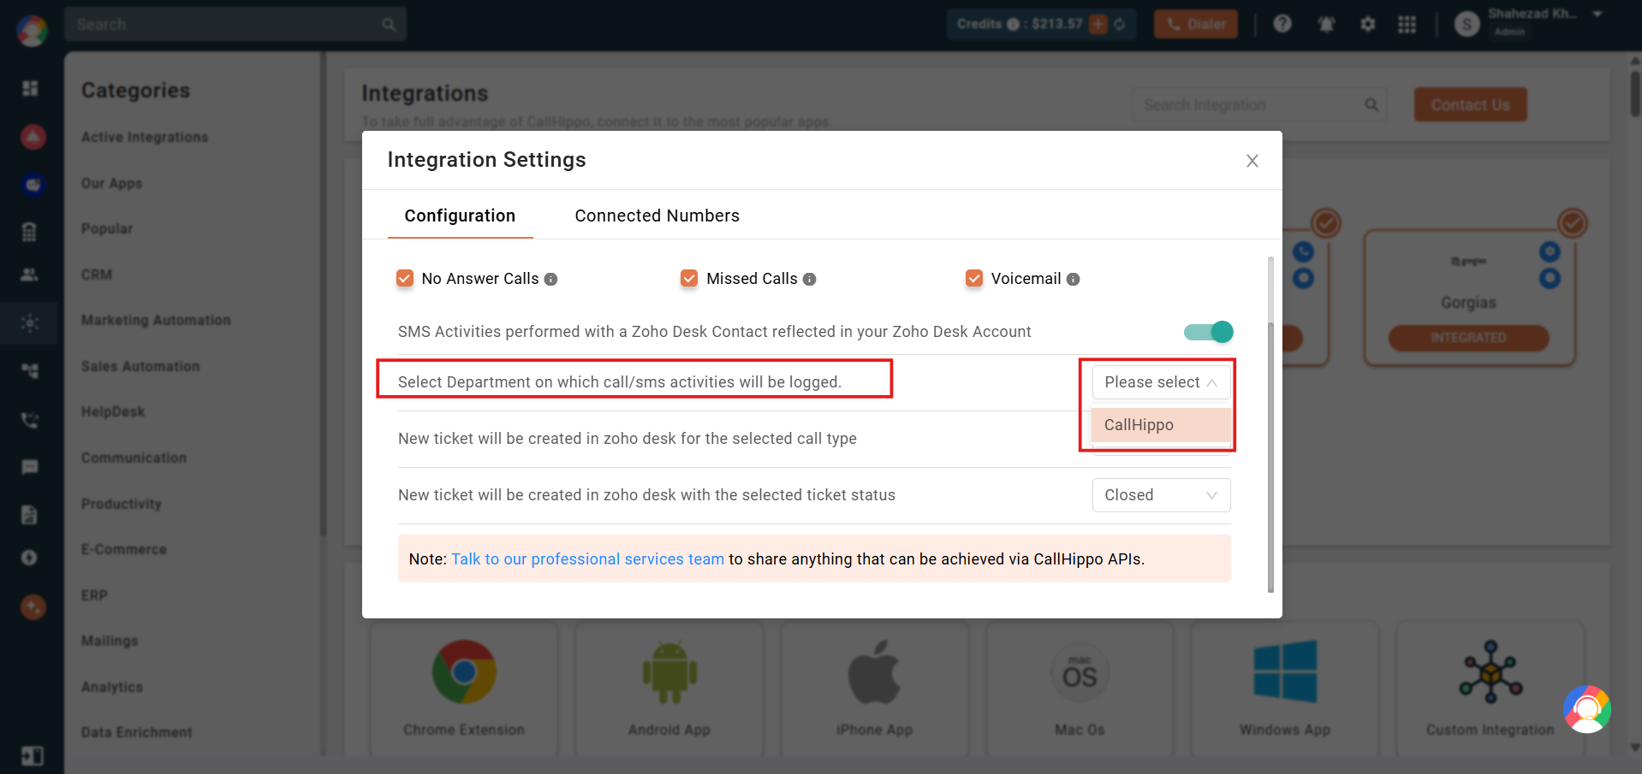Open the integrations icon in left sidebar

(x=30, y=323)
